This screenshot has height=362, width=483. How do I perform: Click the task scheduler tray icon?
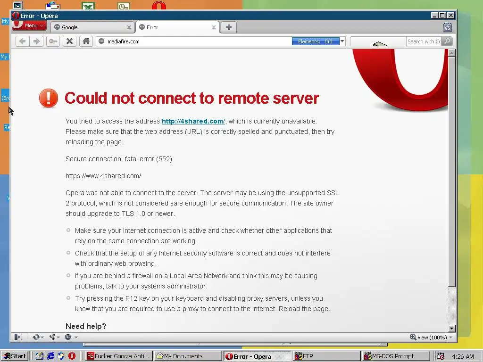[441, 356]
